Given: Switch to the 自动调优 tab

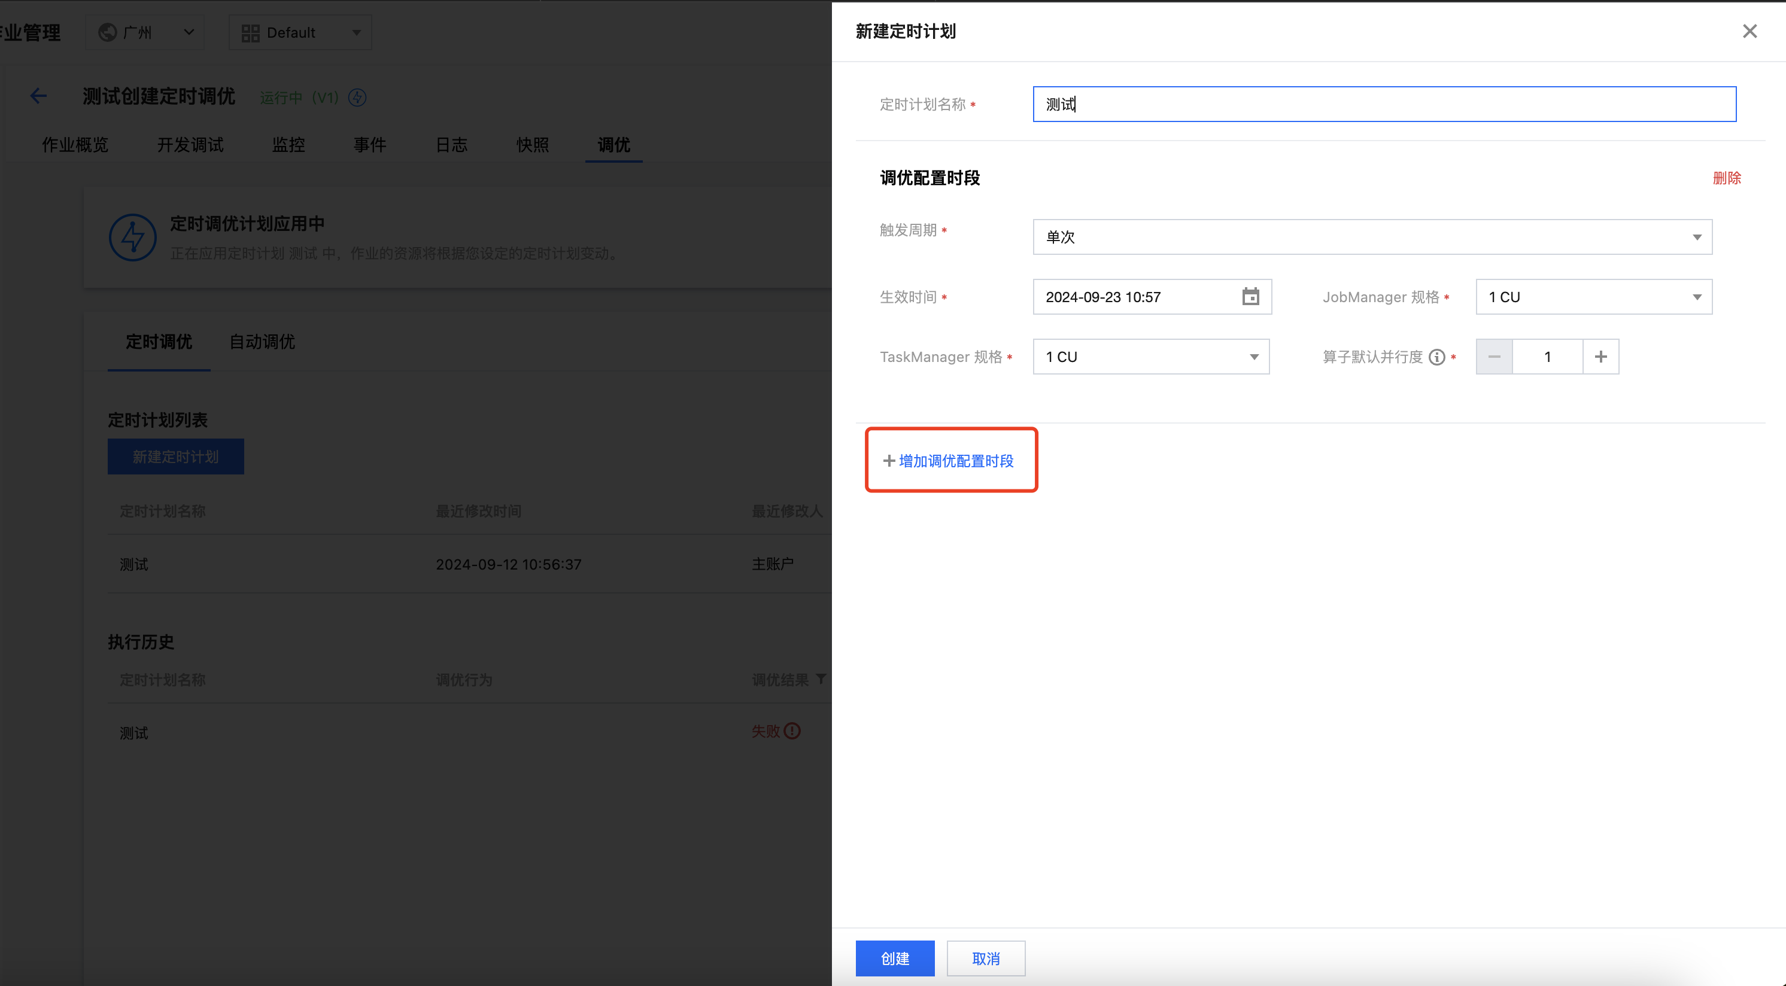Looking at the screenshot, I should pos(262,342).
